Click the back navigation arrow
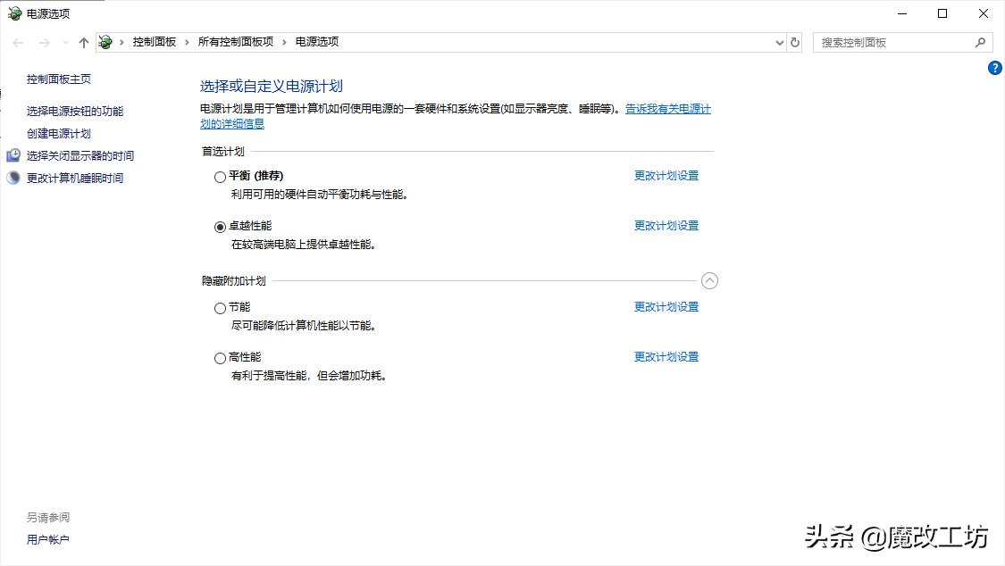This screenshot has height=566, width=1005. (16, 41)
